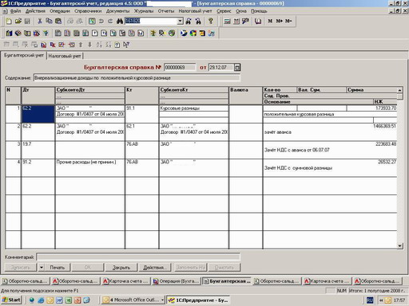The width and height of the screenshot is (409, 306).
Task: Click the Cut scissors icon
Action: 40,21
